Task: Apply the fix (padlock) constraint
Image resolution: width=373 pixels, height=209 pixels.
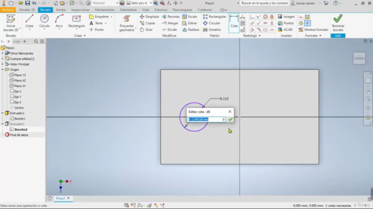Action: pyautogui.click(x=272, y=17)
